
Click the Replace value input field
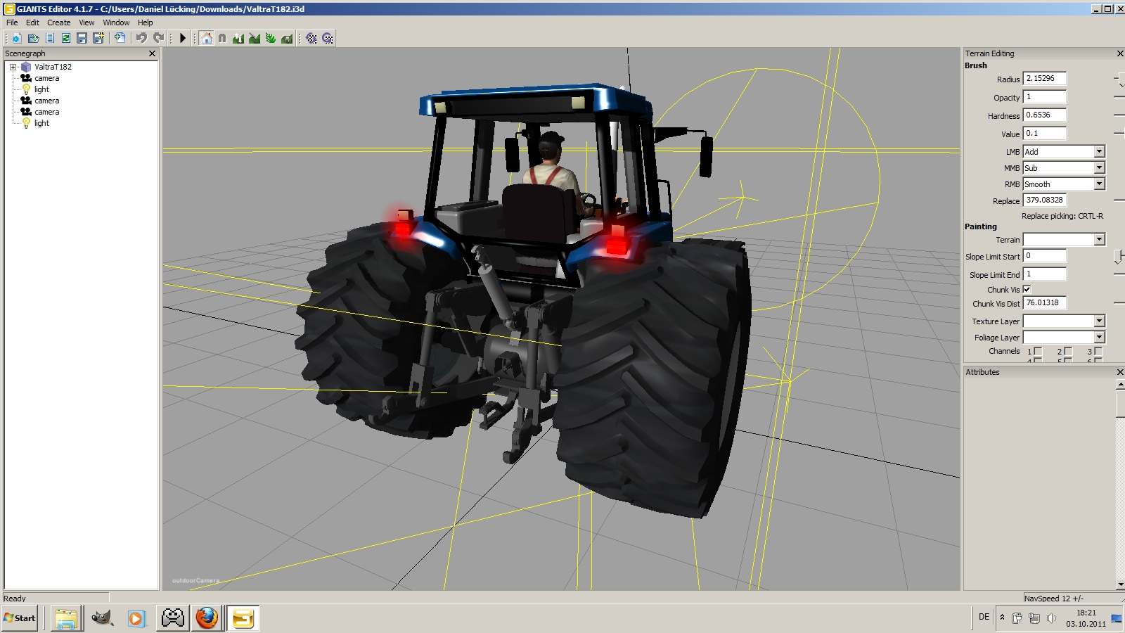tap(1044, 200)
